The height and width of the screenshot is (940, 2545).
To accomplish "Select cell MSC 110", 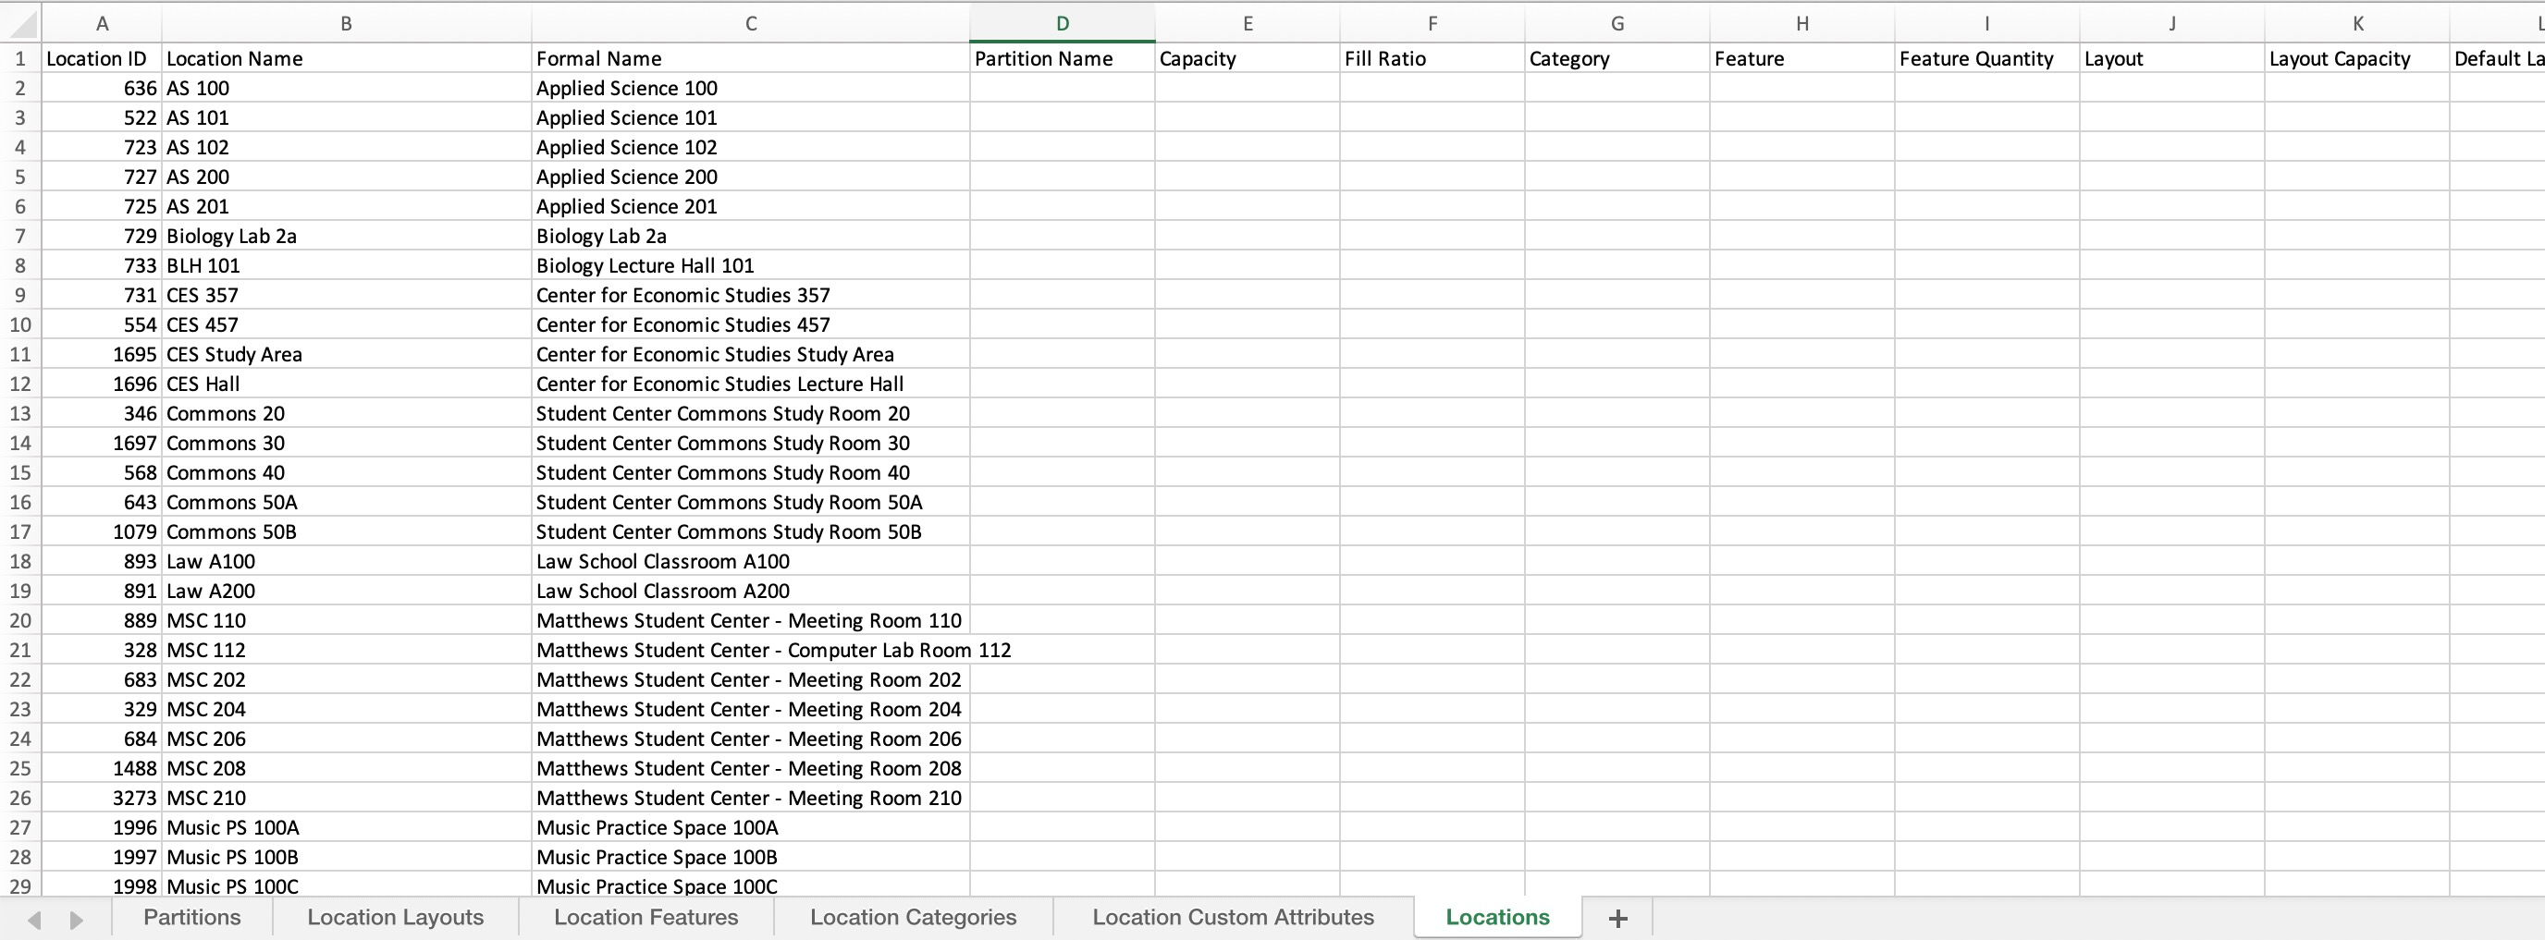I will point(347,621).
